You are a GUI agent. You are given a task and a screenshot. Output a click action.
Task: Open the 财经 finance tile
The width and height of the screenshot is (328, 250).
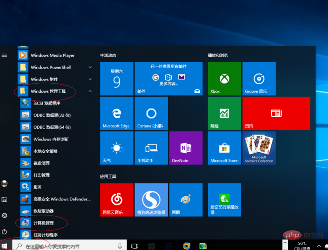[224, 113]
